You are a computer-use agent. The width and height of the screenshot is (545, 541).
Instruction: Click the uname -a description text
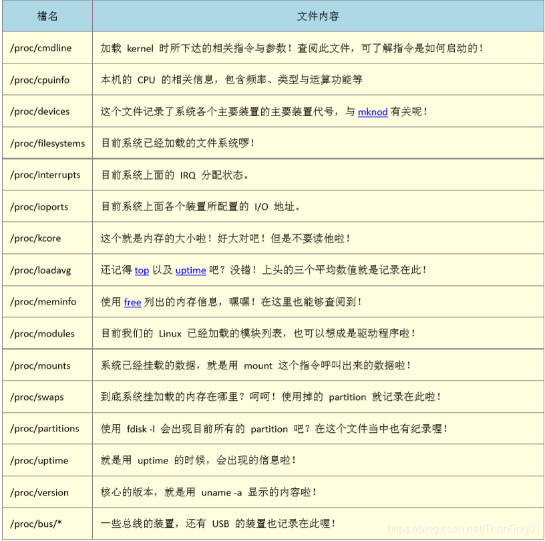(208, 492)
